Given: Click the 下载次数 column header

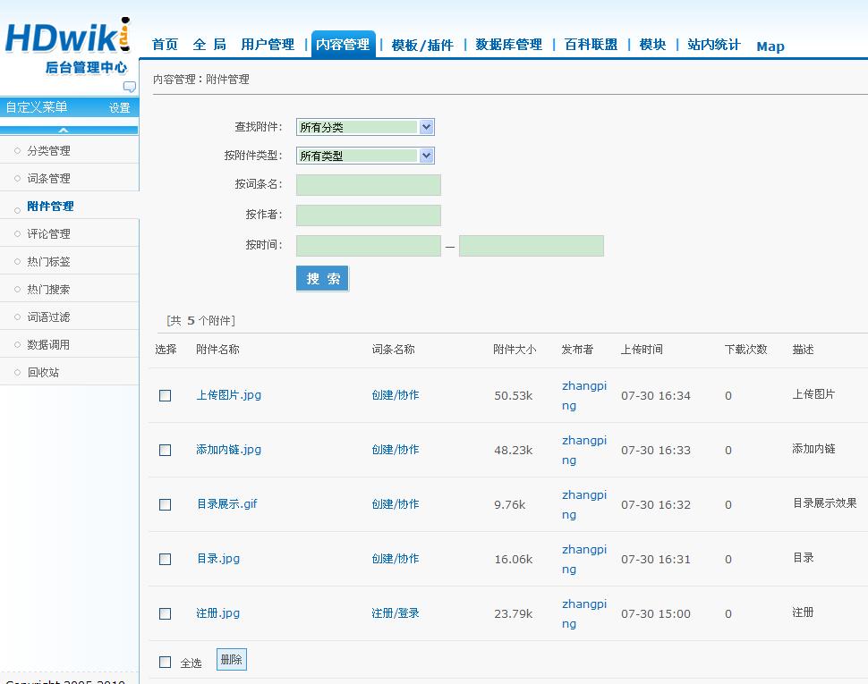Looking at the screenshot, I should pos(745,349).
